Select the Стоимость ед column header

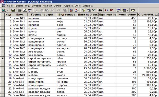(x=148, y=15)
